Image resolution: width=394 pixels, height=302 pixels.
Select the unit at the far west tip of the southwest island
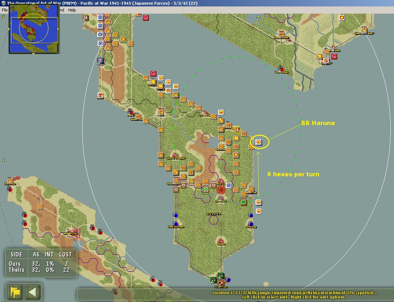tap(10, 181)
